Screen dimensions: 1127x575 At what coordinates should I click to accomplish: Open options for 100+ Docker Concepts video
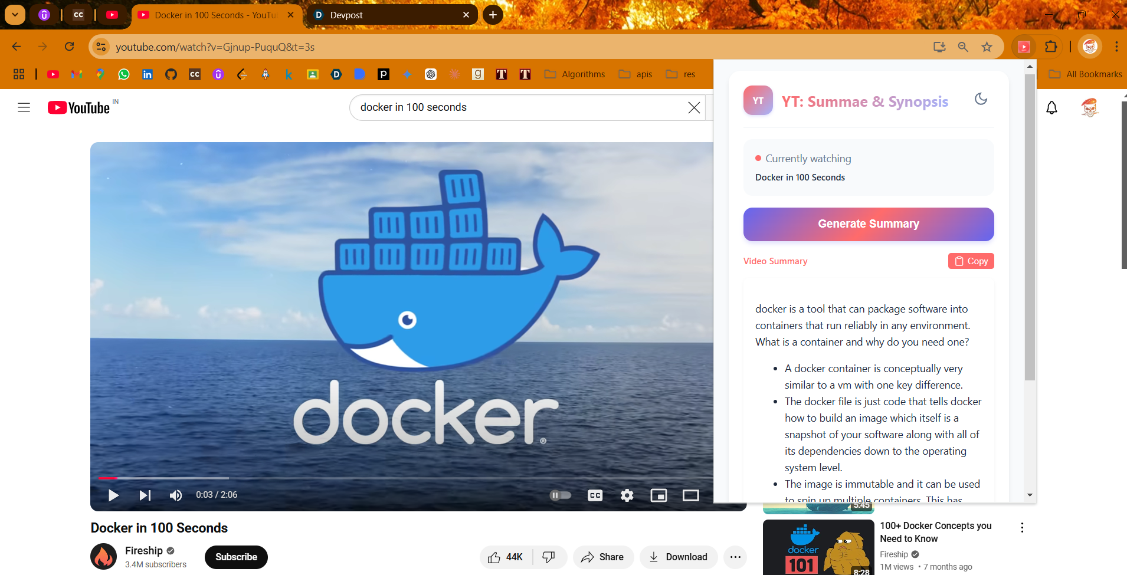click(1022, 528)
